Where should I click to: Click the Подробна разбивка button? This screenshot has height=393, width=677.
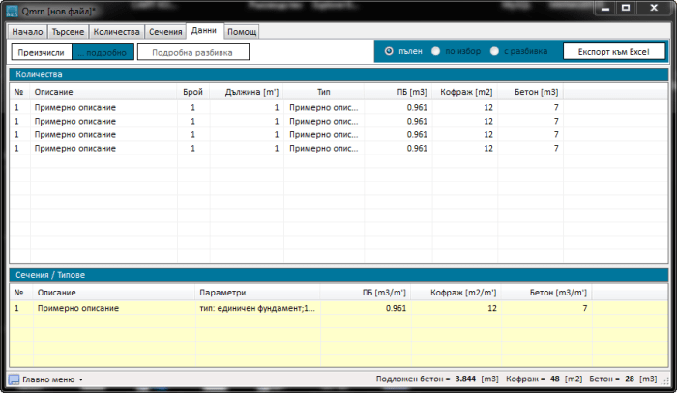[192, 52]
